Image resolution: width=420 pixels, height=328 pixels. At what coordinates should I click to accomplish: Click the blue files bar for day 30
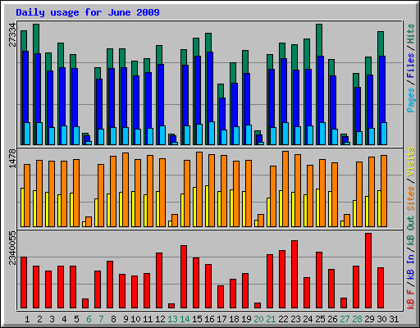(382, 89)
